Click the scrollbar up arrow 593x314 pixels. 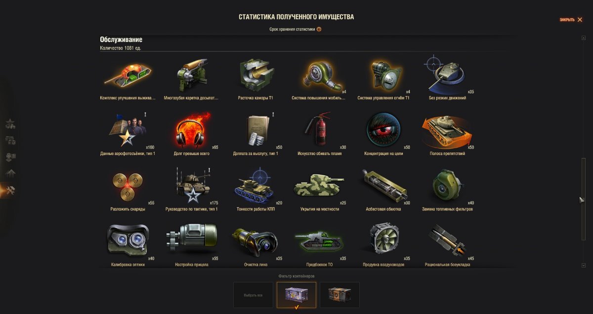[584, 38]
